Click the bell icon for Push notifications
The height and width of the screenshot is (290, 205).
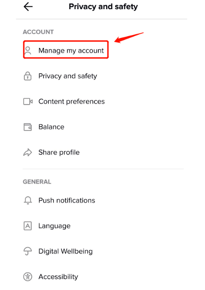pos(28,200)
